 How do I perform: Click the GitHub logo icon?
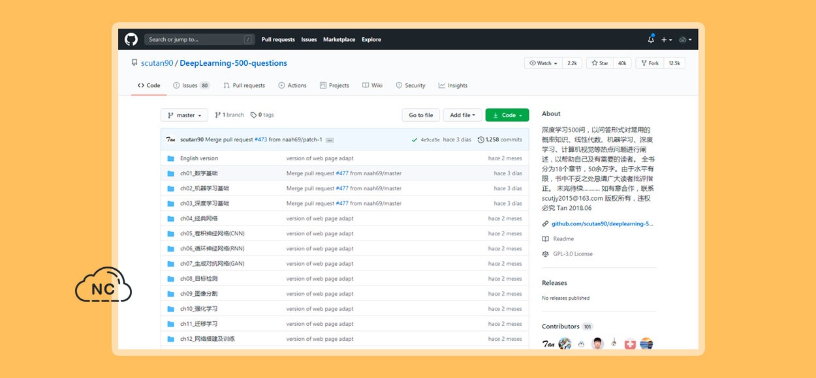tap(131, 39)
